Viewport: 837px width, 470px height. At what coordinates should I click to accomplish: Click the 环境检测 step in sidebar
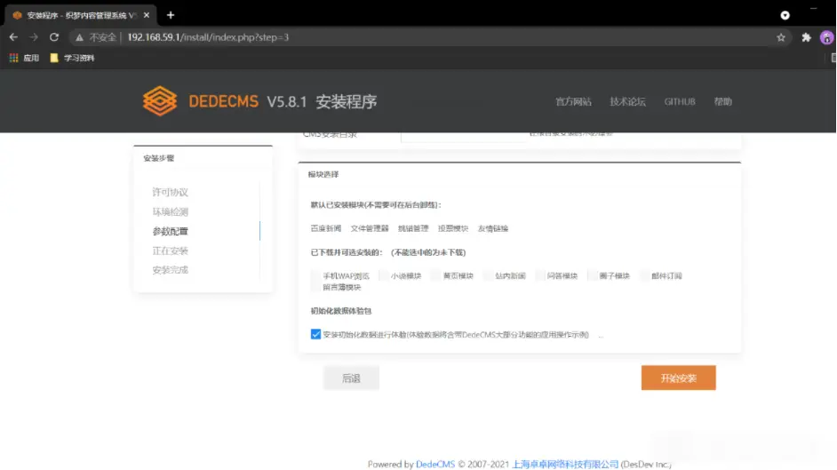[x=171, y=211]
